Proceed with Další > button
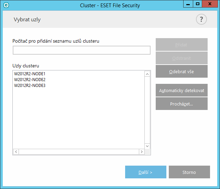 (x=146, y=172)
